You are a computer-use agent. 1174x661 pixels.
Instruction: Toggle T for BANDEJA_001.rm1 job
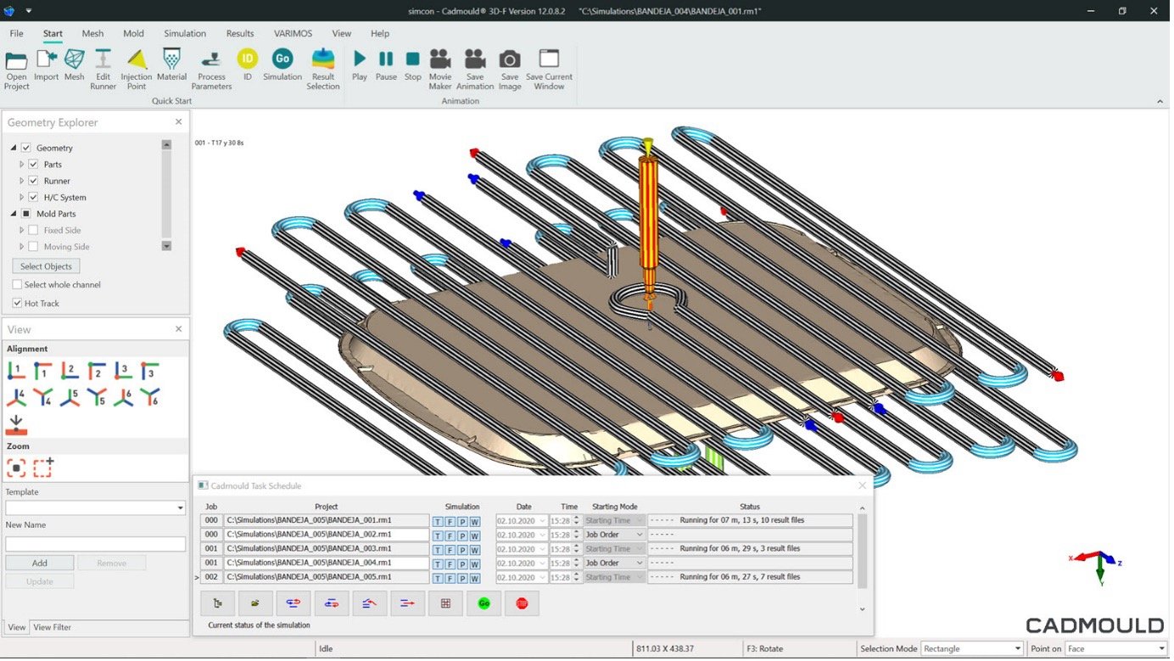[x=438, y=522]
